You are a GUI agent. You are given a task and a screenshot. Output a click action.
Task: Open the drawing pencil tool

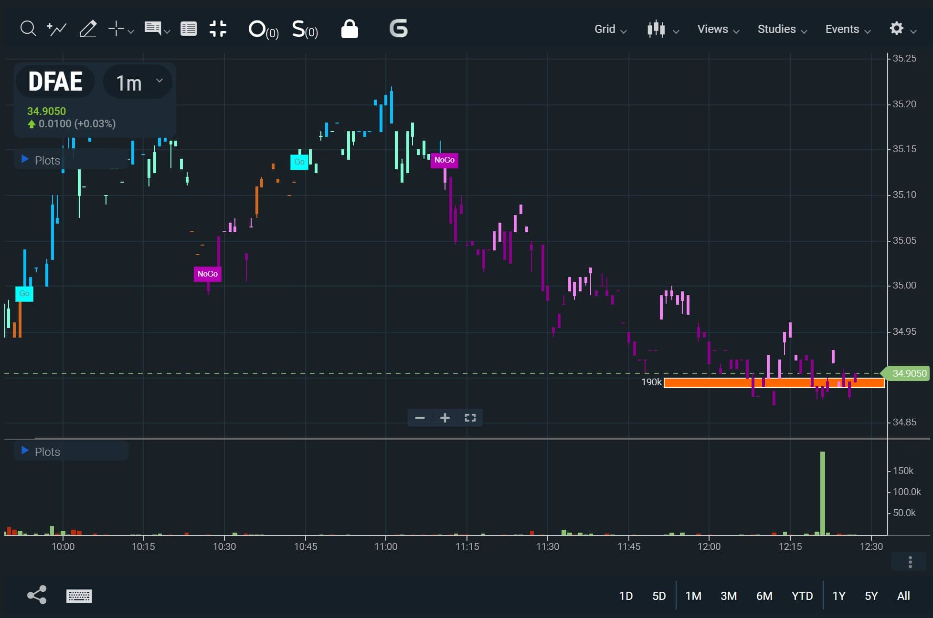[88, 29]
